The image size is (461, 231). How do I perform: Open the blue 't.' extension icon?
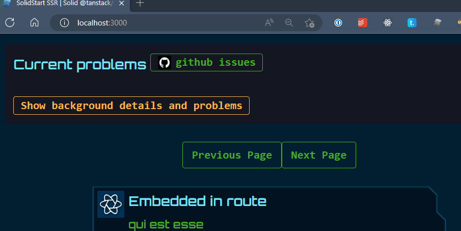click(x=412, y=22)
